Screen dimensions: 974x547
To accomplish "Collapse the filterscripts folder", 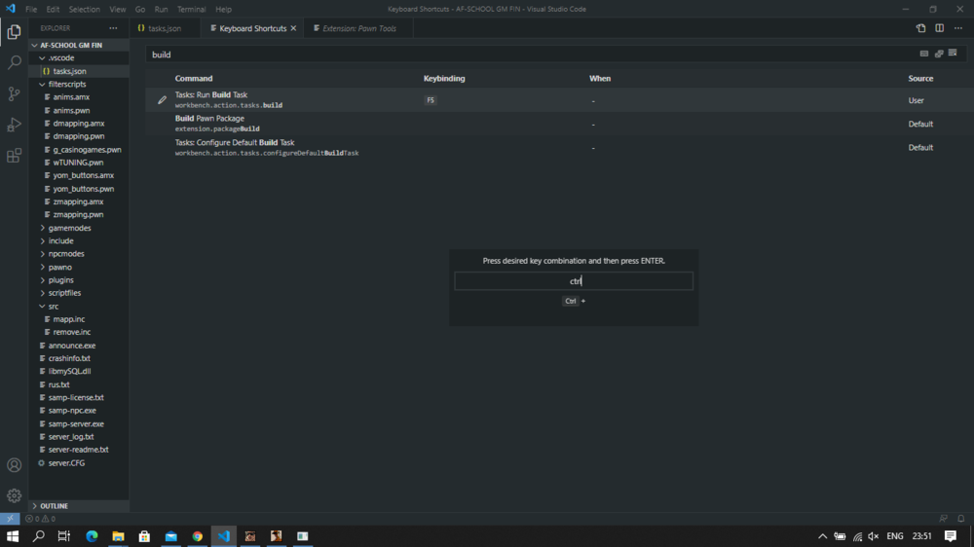I will point(78,84).
